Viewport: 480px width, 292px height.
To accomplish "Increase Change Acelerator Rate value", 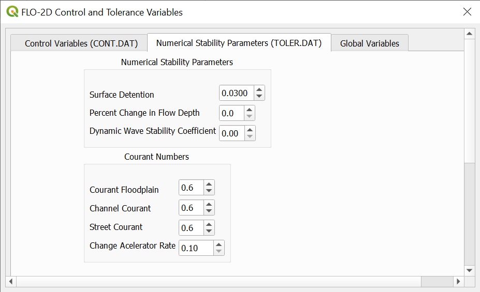I will (219, 244).
